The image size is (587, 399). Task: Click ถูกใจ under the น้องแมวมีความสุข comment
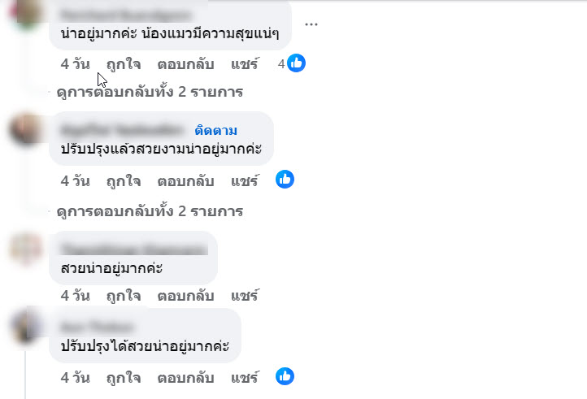point(124,64)
